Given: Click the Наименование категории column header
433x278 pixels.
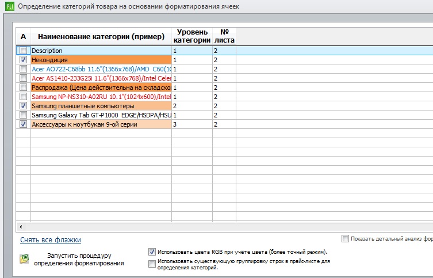Looking at the screenshot, I should tap(101, 36).
